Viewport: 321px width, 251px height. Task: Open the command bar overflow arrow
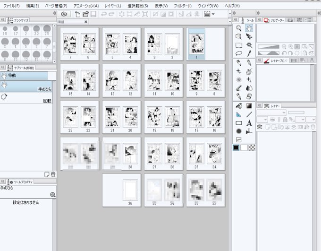[x=230, y=14]
